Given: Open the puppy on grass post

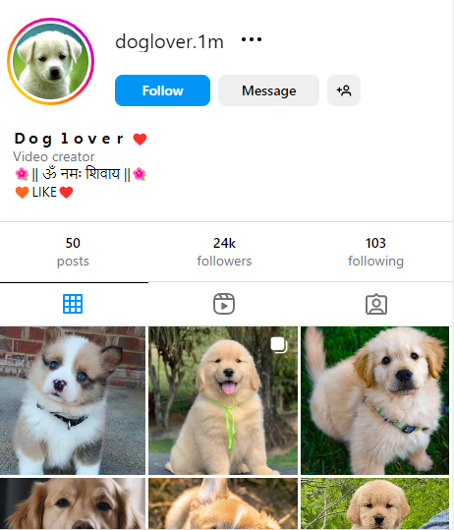Looking at the screenshot, I should pyautogui.click(x=375, y=400).
